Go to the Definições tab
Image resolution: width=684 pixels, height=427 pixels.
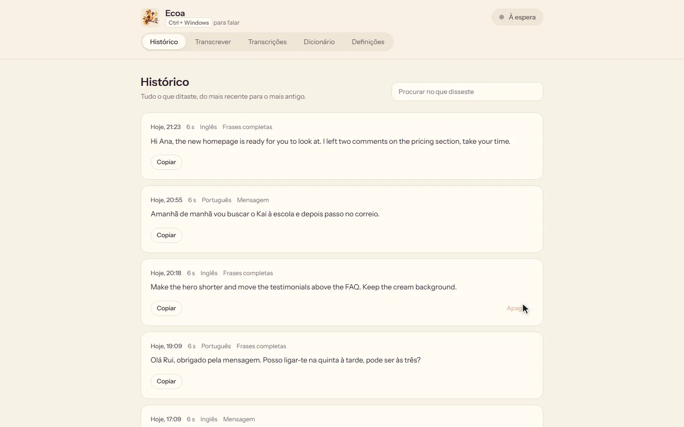pyautogui.click(x=368, y=42)
